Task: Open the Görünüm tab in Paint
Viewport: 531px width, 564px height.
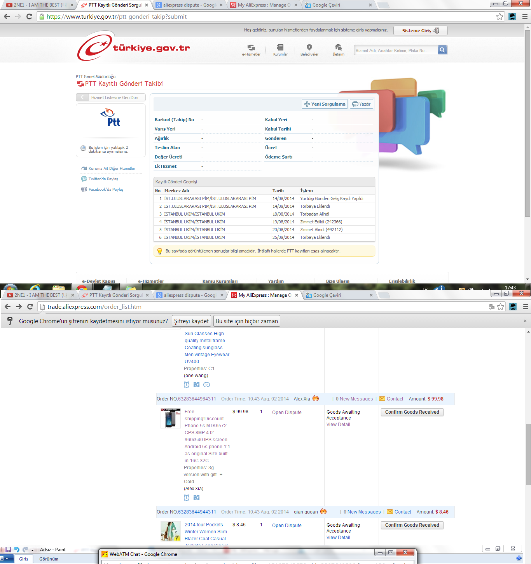Action: (49, 559)
